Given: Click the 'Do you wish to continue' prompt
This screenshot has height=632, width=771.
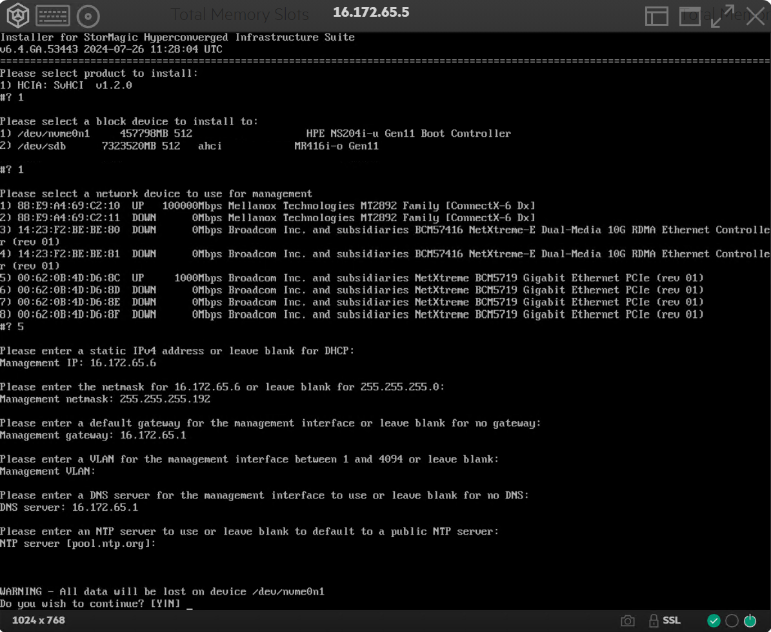Looking at the screenshot, I should [90, 604].
